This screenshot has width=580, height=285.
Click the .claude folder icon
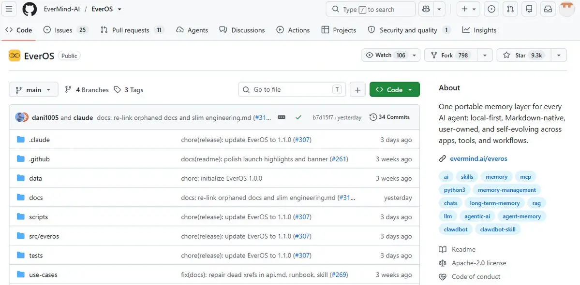coord(21,140)
